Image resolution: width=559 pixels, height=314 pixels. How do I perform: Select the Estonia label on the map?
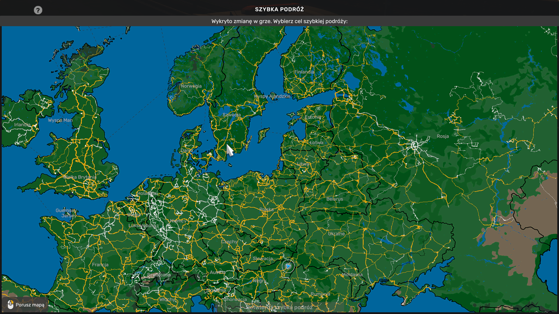point(313,117)
